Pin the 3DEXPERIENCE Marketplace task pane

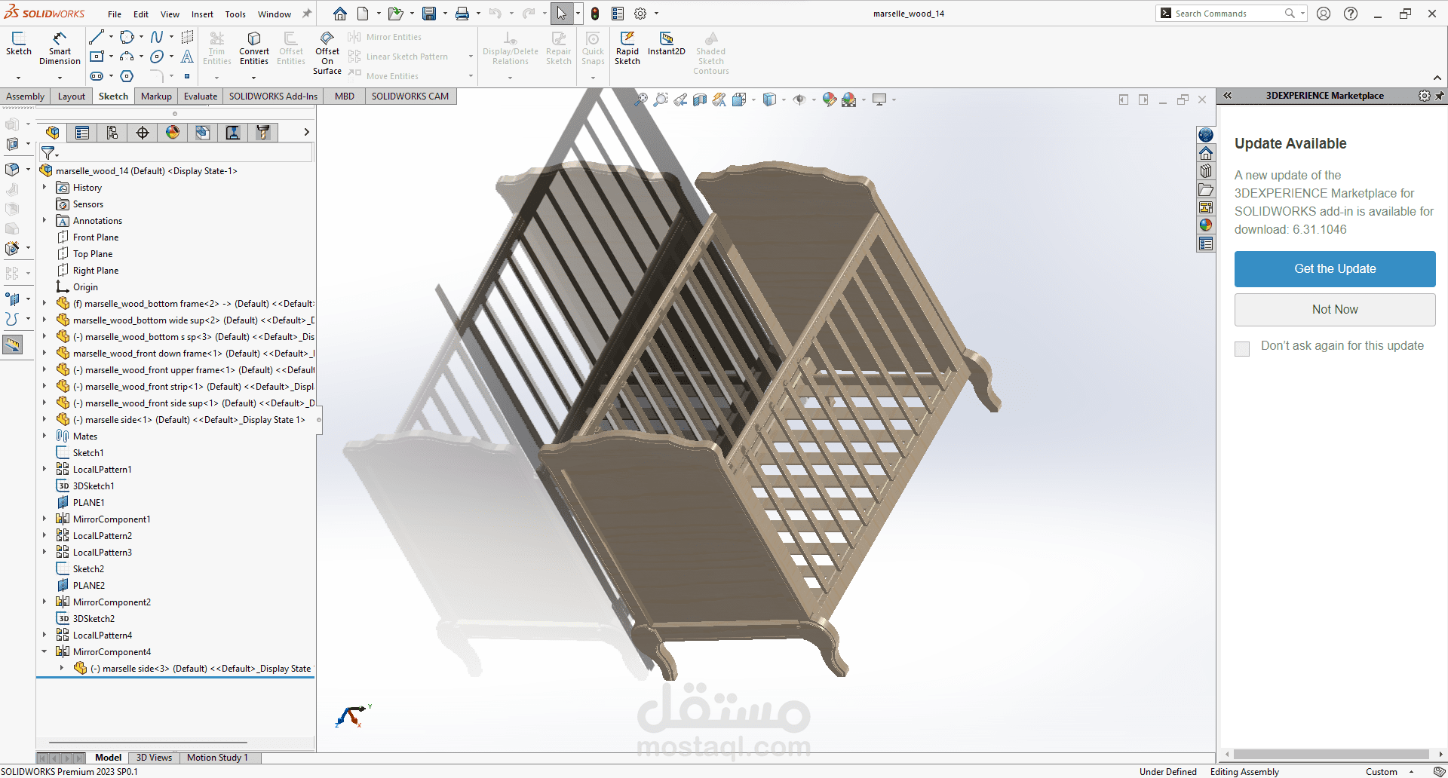(1439, 96)
